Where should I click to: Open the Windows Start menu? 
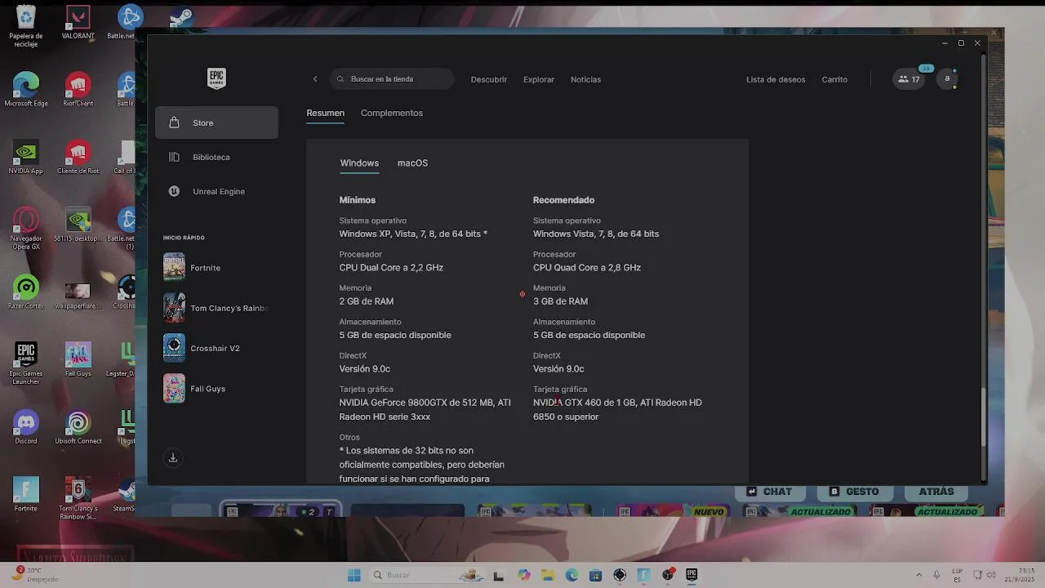[x=354, y=575]
